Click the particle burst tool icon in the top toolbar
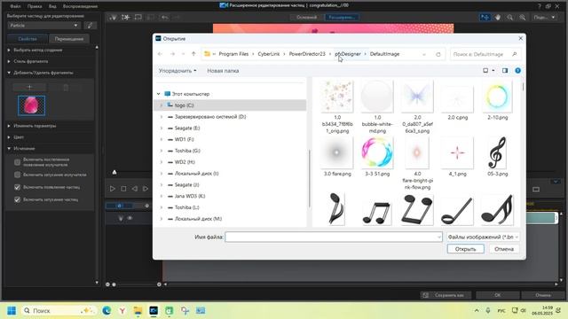The height and width of the screenshot is (319, 568). point(126,17)
